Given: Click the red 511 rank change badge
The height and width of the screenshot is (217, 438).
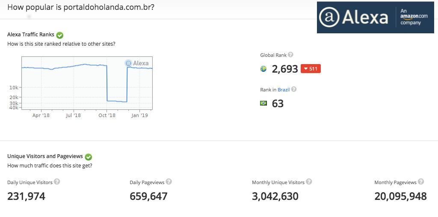Looking at the screenshot, I should coord(311,69).
